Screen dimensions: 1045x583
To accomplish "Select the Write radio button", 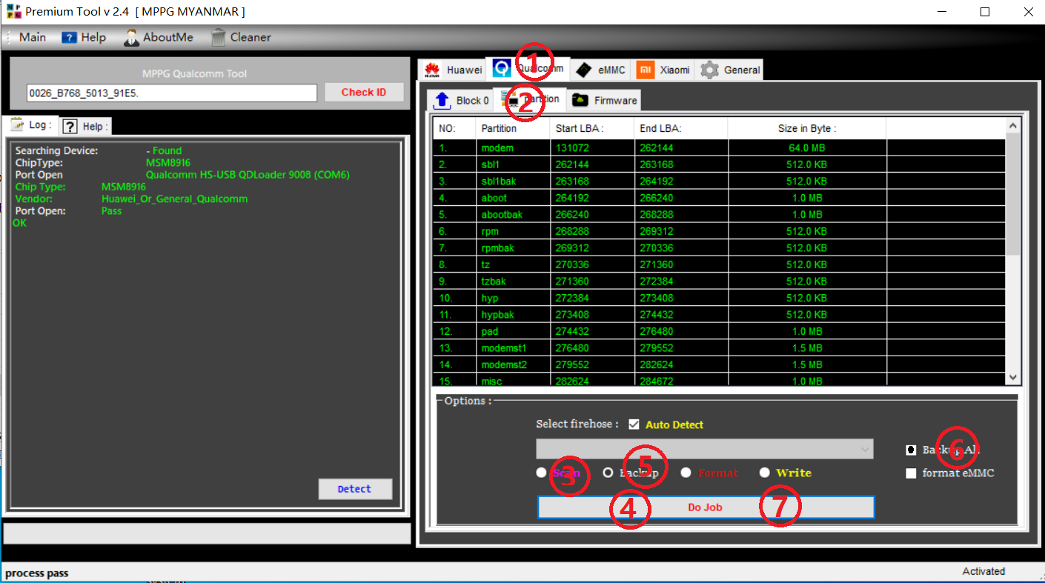I will tap(764, 473).
